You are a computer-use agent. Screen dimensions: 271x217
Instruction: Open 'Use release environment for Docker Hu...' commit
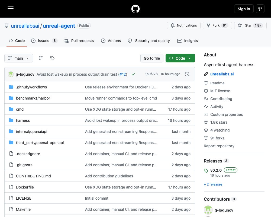coord(121,87)
